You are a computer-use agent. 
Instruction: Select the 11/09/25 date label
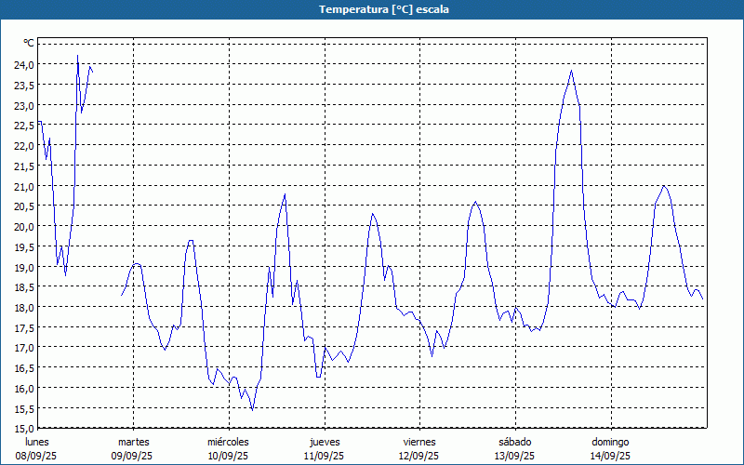coord(324,456)
